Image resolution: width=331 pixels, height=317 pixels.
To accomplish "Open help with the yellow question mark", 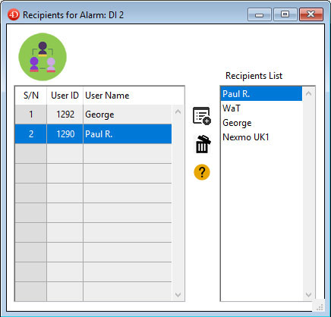I will pos(202,172).
